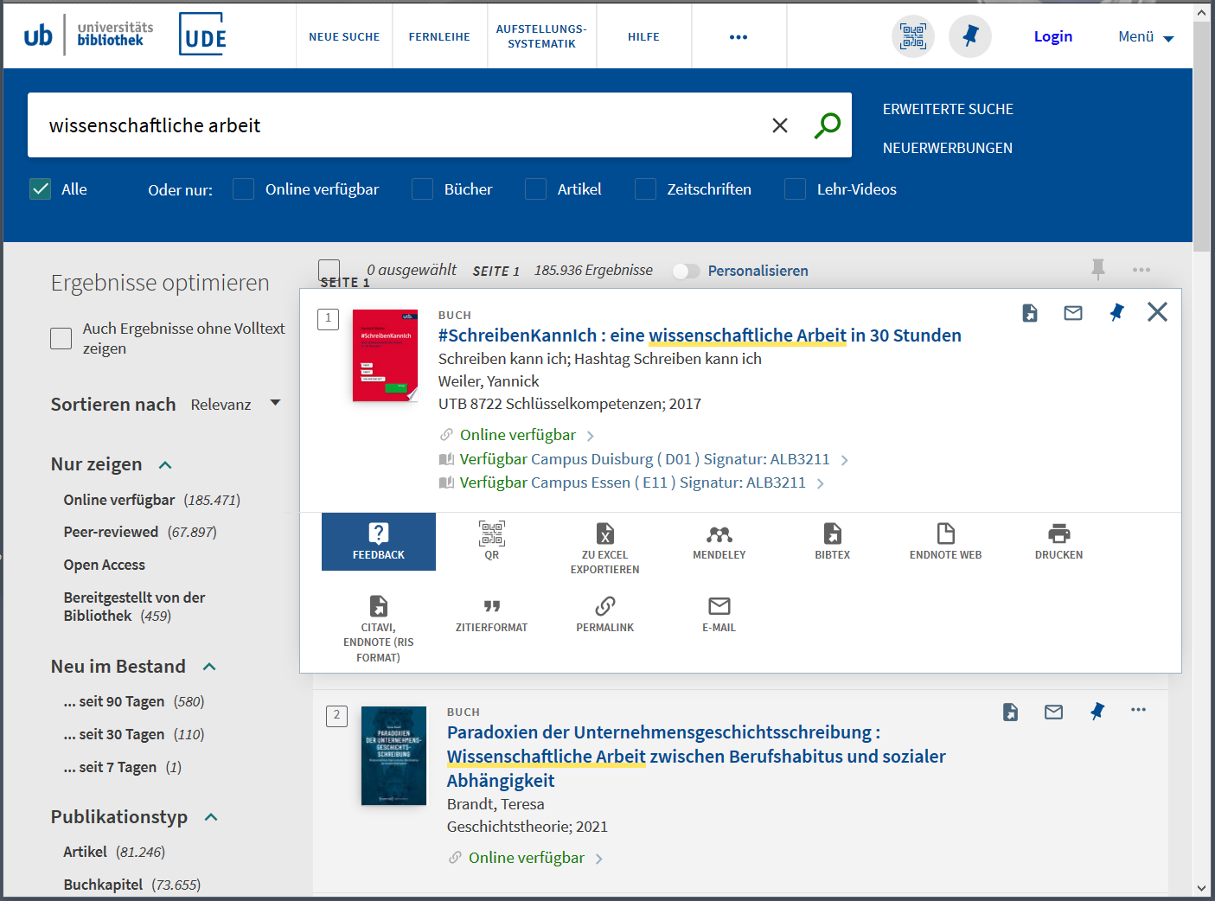This screenshot has width=1215, height=901.
Task: Enable the Bücher checkbox filter
Action: tap(423, 189)
